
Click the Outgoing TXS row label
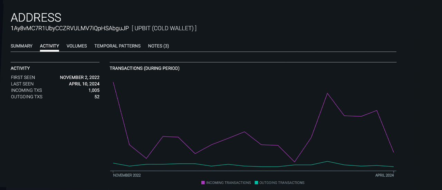click(27, 97)
